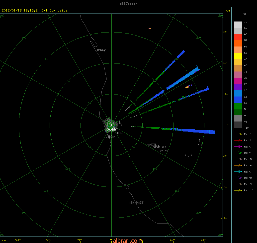Screen dimensions: 257x243
Task: Select the green 5–10 dBZ legend swatch
Action: [238, 106]
